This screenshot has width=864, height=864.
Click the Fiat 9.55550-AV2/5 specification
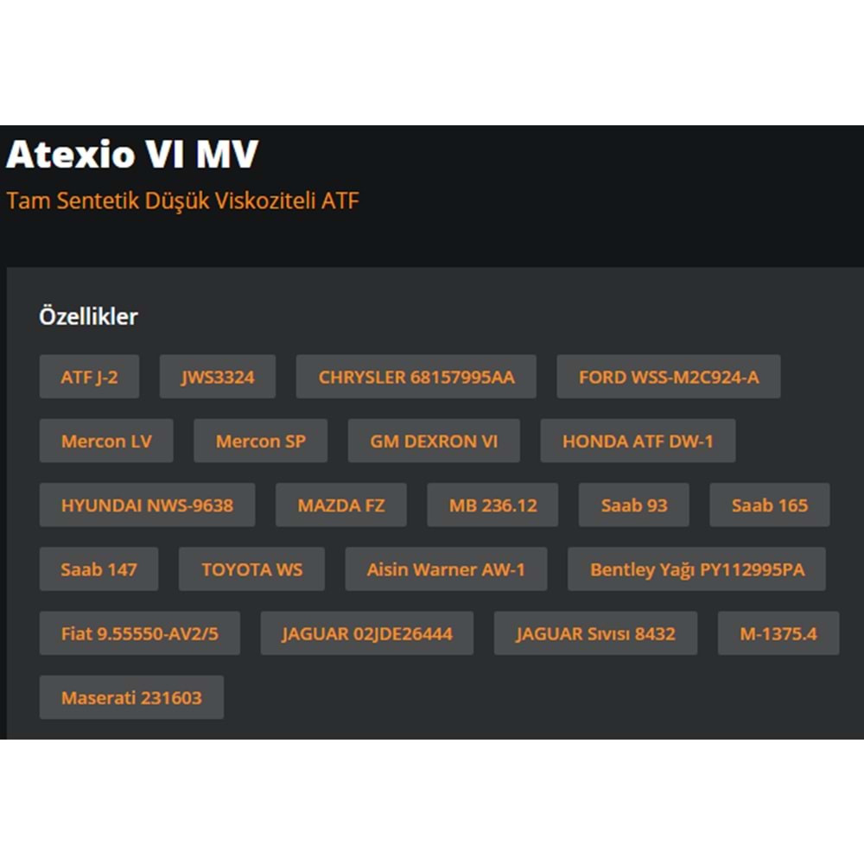140,632
